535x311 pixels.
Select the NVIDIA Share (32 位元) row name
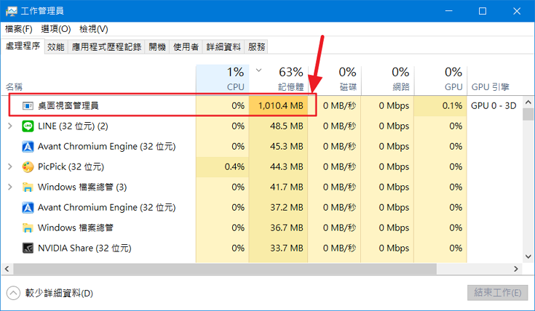84,249
